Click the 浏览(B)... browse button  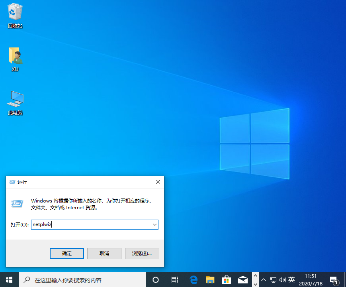(142, 253)
